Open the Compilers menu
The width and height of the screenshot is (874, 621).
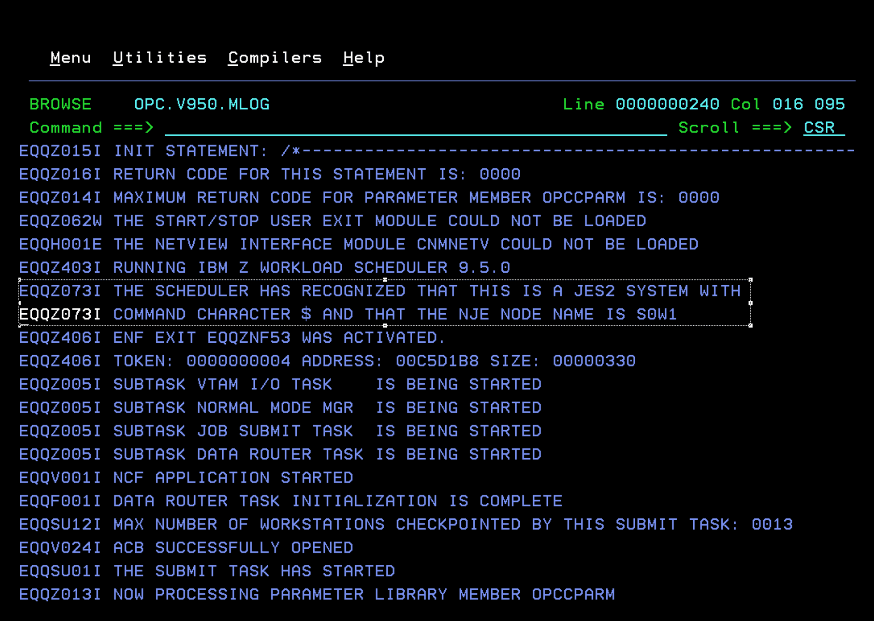pos(275,58)
